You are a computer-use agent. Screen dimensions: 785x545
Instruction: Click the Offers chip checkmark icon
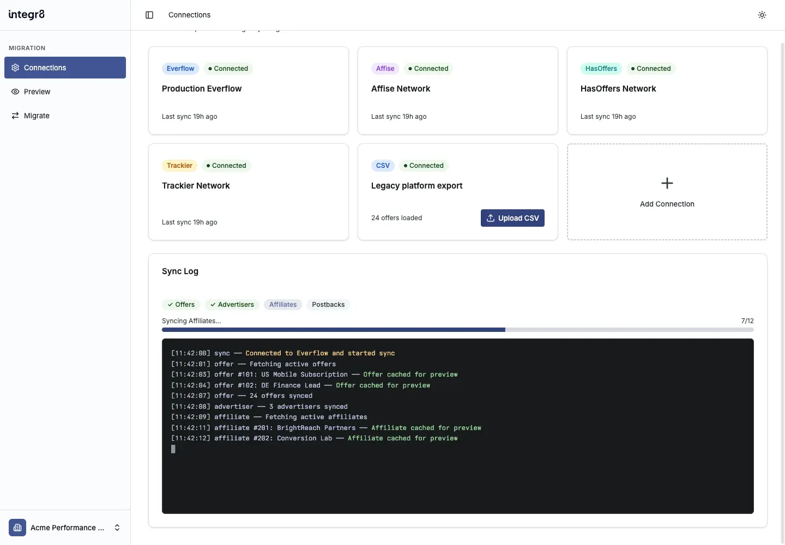(170, 305)
